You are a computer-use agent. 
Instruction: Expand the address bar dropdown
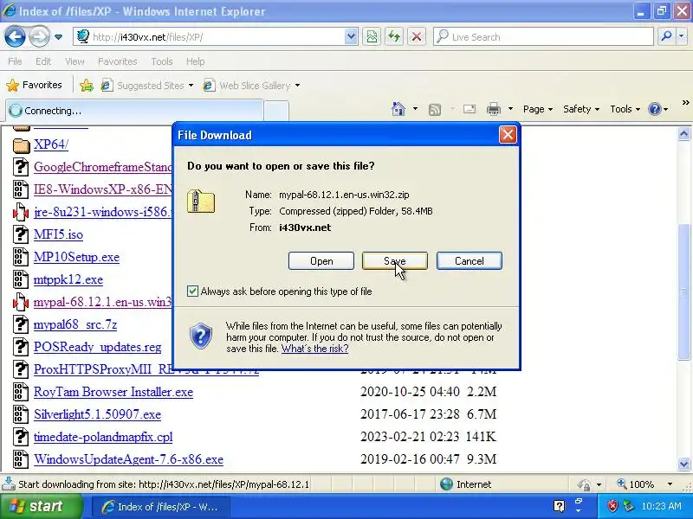[351, 36]
